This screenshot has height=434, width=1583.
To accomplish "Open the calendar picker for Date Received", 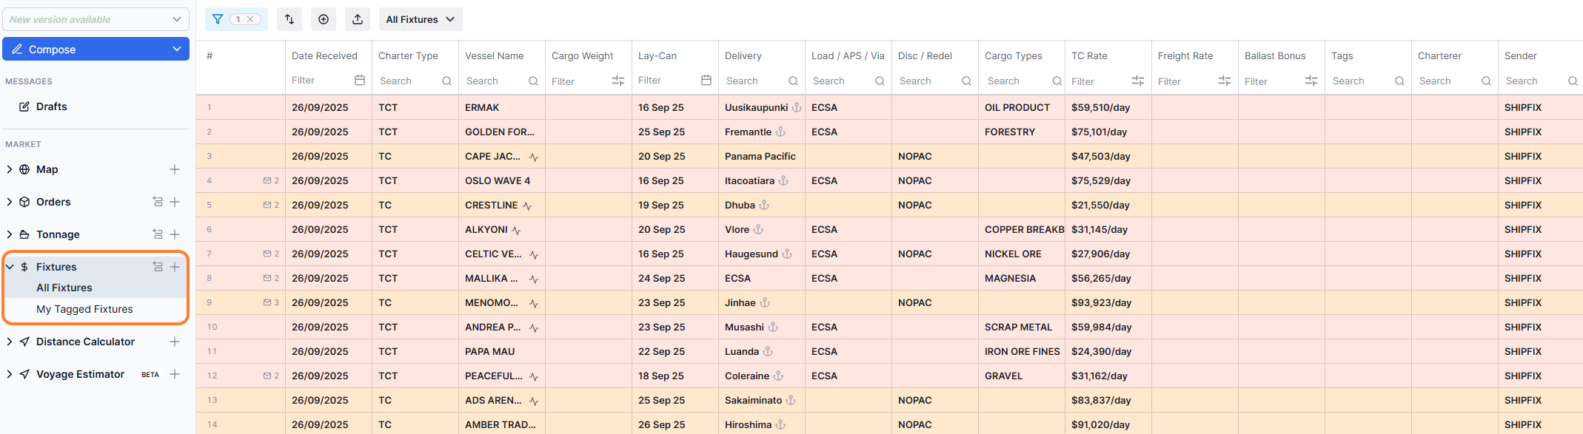I will point(360,81).
